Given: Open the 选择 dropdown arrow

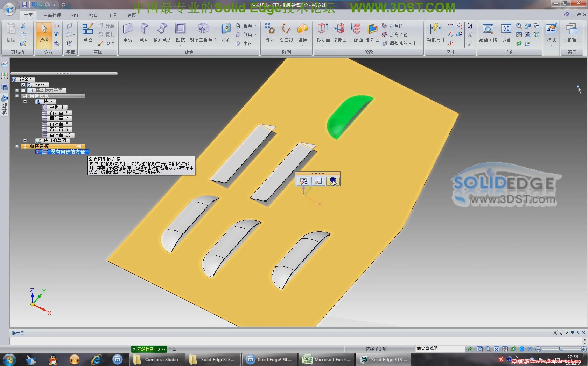Looking at the screenshot, I should (x=44, y=45).
